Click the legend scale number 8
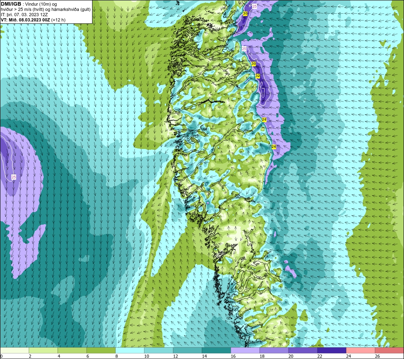The image size is (404, 359). [117, 356]
